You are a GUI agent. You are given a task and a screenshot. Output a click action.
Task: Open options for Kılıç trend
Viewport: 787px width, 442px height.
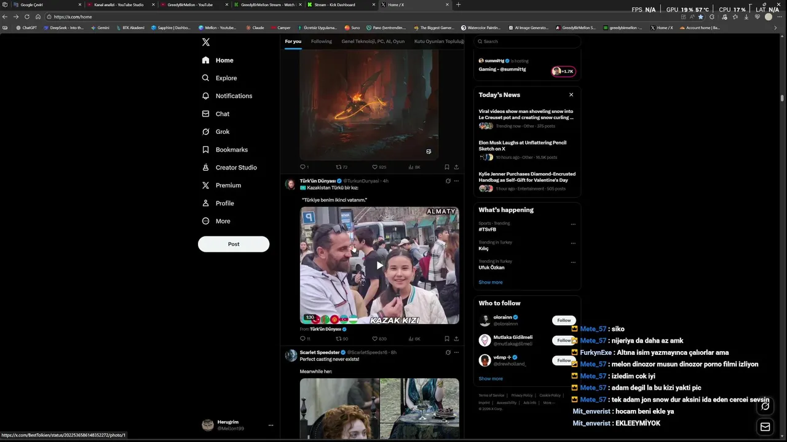coord(573,243)
